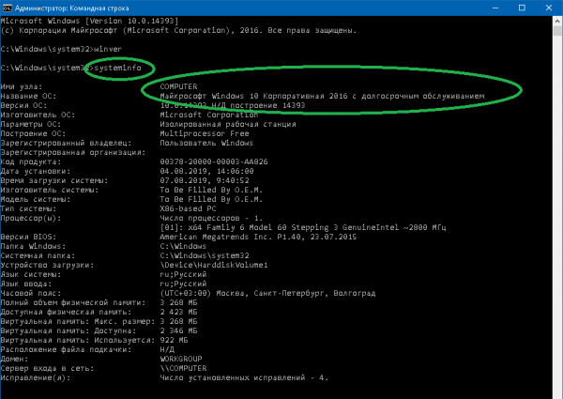Click the 'Пользователь Windows' owner value
Image resolution: width=563 pixels, height=399 pixels.
(206, 143)
